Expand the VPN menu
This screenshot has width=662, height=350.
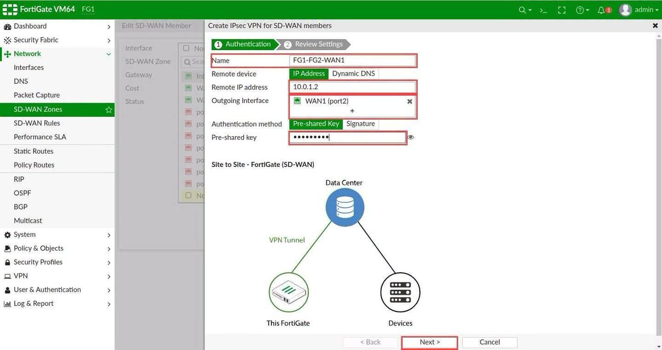[x=109, y=276]
